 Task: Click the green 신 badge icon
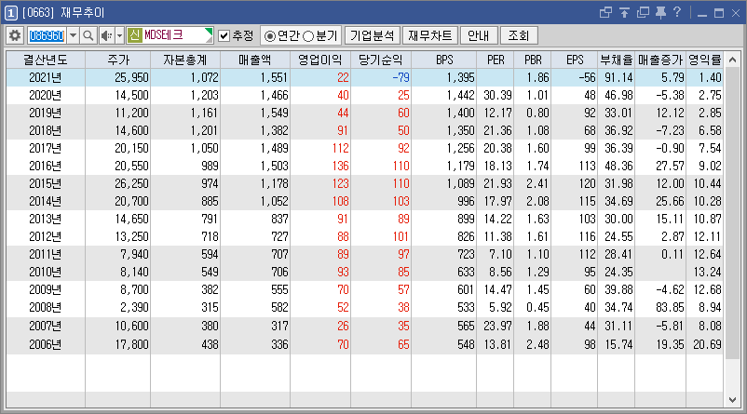(x=135, y=35)
